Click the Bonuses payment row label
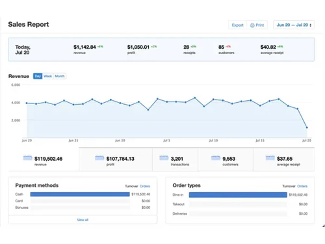This screenshot has height=244, width=325. (21, 208)
